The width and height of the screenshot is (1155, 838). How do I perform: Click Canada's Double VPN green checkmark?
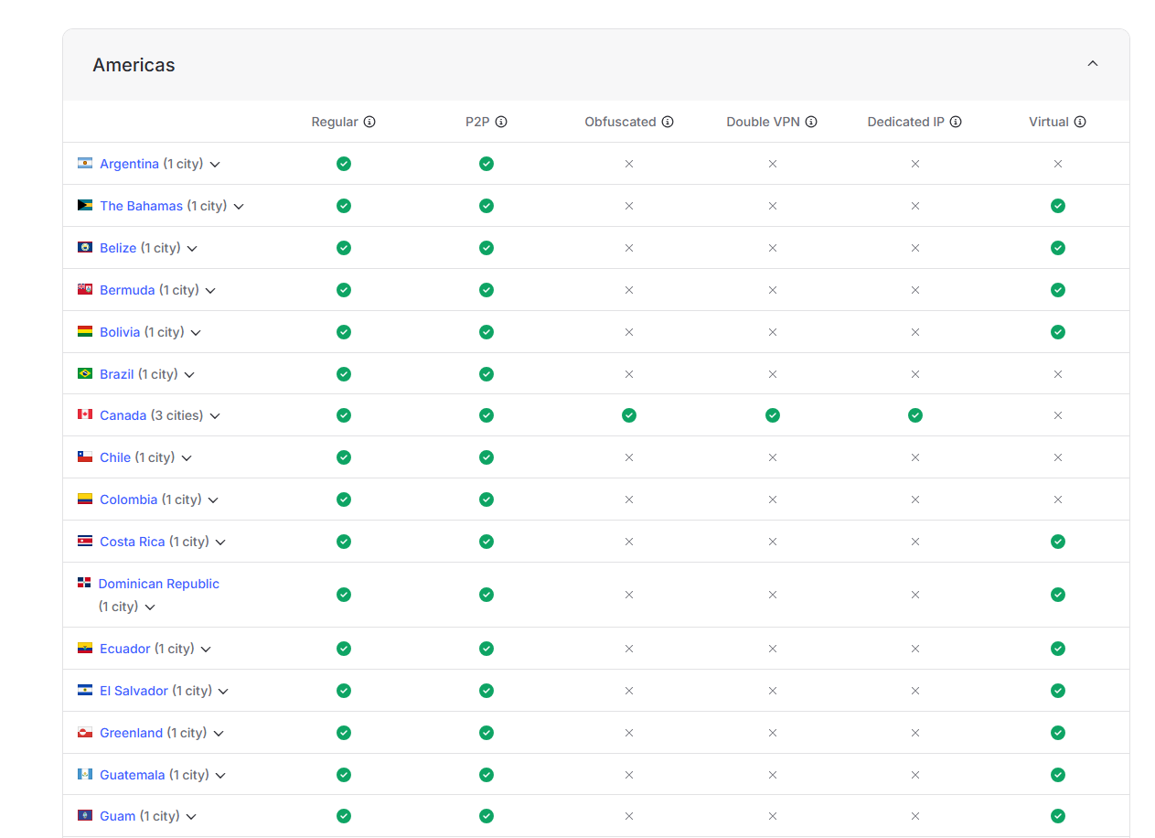773,415
